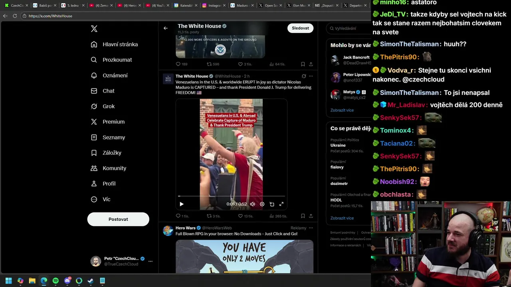Open Záložky in the sidebar
Image resolution: width=511 pixels, height=287 pixels.
[106, 153]
